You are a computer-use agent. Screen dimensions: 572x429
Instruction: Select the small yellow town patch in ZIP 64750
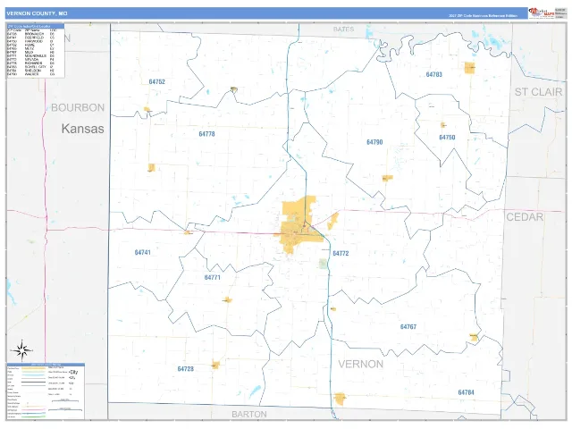click(443, 125)
